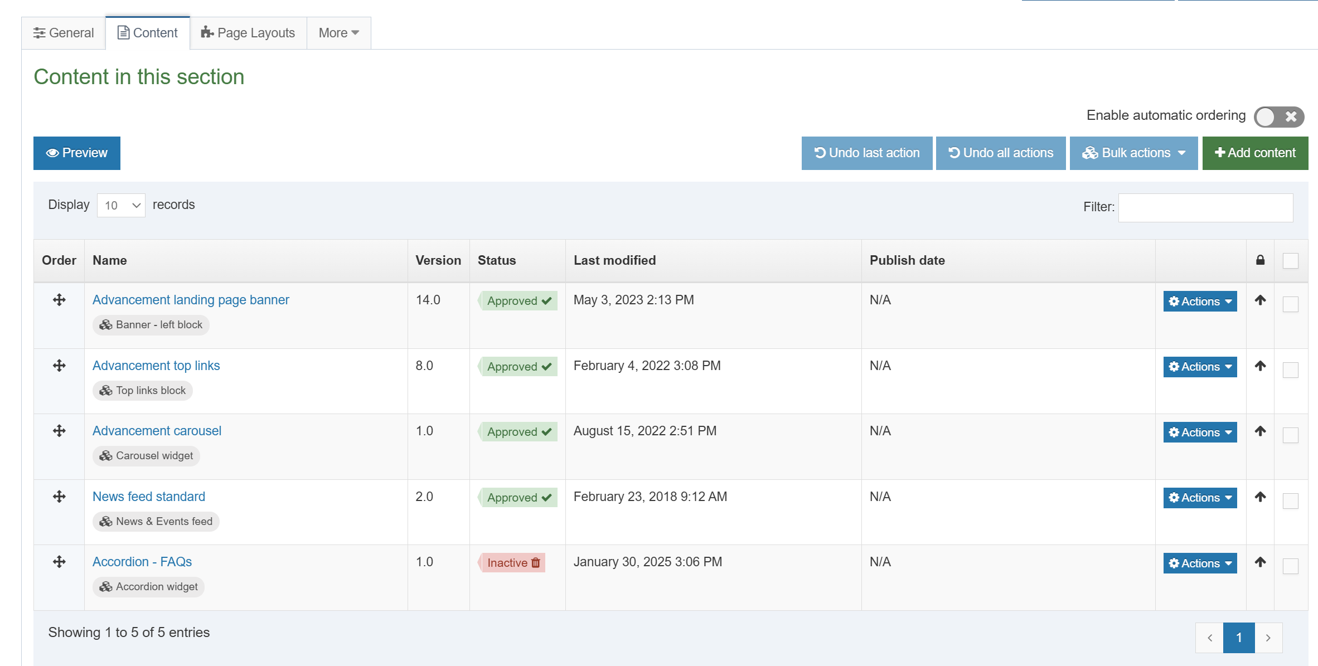
Task: Click the move handle for the Accordion - FAQs row
Action: coord(59,562)
